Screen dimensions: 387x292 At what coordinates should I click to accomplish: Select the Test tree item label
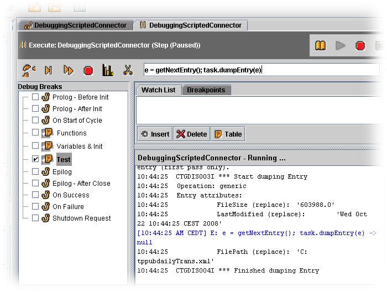click(x=64, y=159)
